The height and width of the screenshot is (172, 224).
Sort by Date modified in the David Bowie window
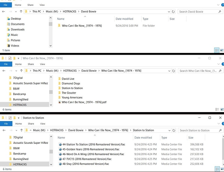point(124,19)
